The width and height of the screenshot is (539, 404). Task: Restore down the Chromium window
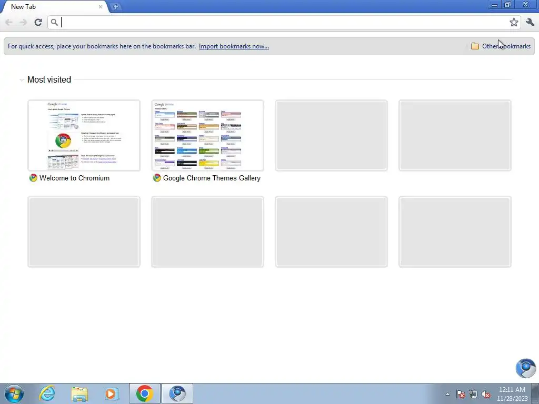tap(507, 5)
